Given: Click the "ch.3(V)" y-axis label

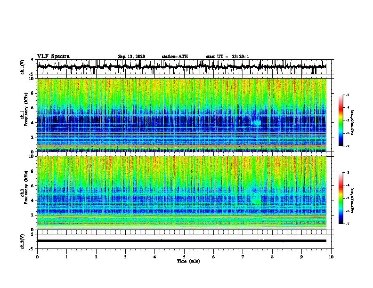Looking at the screenshot, I should pos(23,241).
